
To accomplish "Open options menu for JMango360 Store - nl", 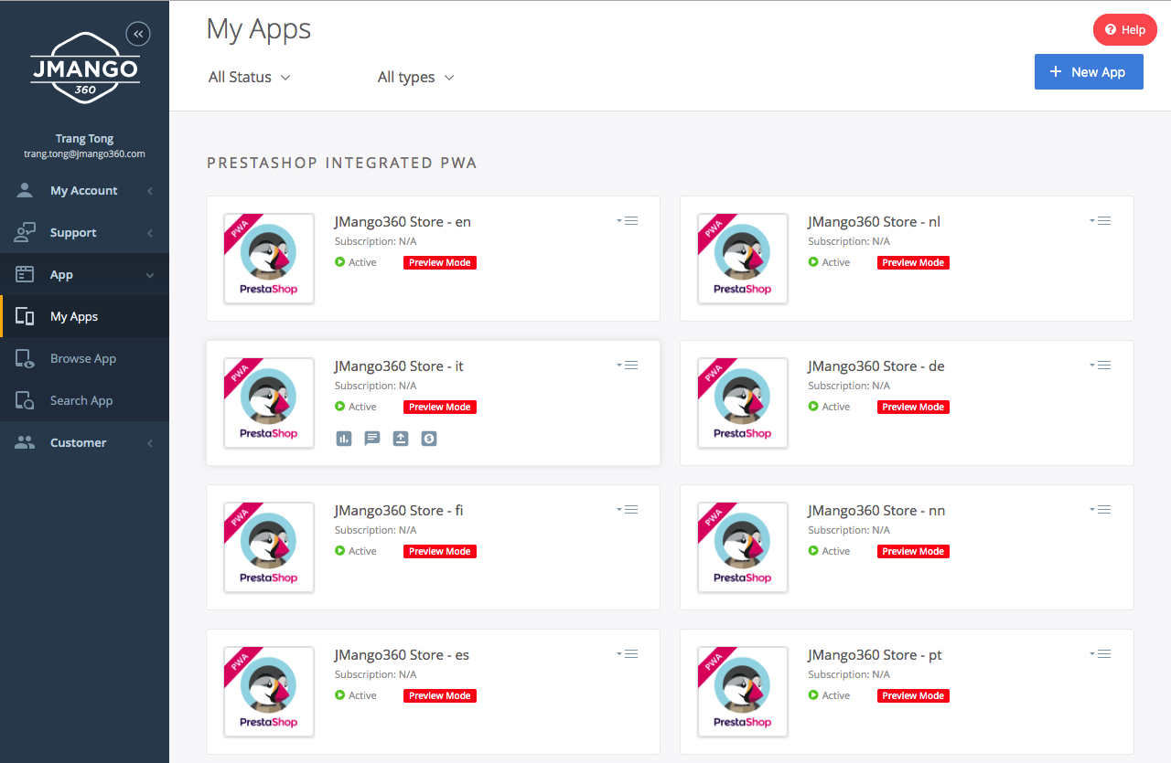I will (x=1101, y=221).
